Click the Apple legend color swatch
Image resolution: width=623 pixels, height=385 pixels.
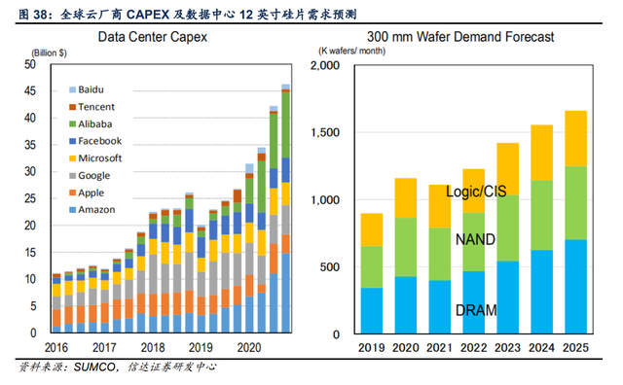pyautogui.click(x=72, y=192)
